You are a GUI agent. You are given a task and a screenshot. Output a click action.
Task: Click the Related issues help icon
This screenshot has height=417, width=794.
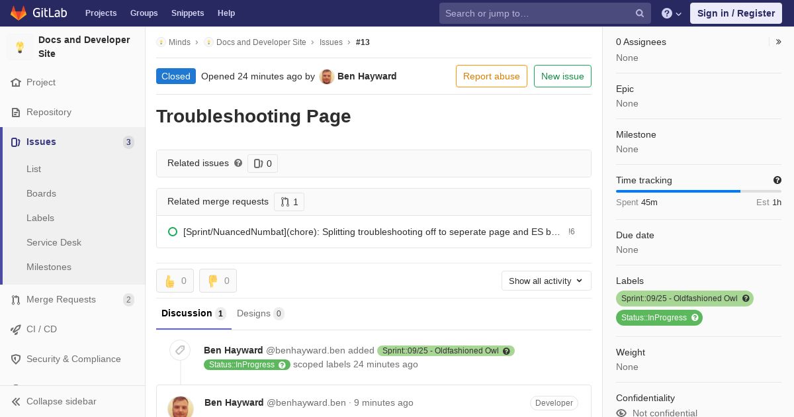(238, 163)
